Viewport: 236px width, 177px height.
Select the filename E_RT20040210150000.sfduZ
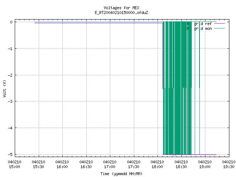click(121, 13)
